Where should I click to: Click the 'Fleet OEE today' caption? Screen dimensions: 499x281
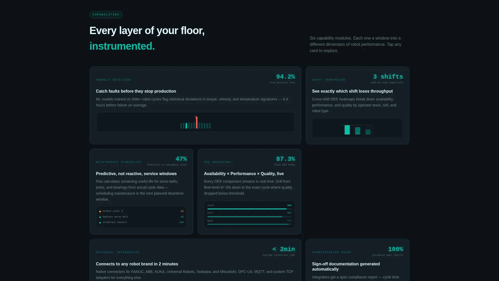pyautogui.click(x=284, y=165)
